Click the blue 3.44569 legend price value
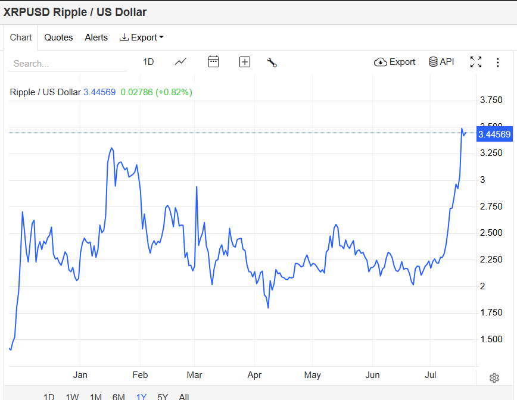The image size is (517, 400). click(x=99, y=92)
